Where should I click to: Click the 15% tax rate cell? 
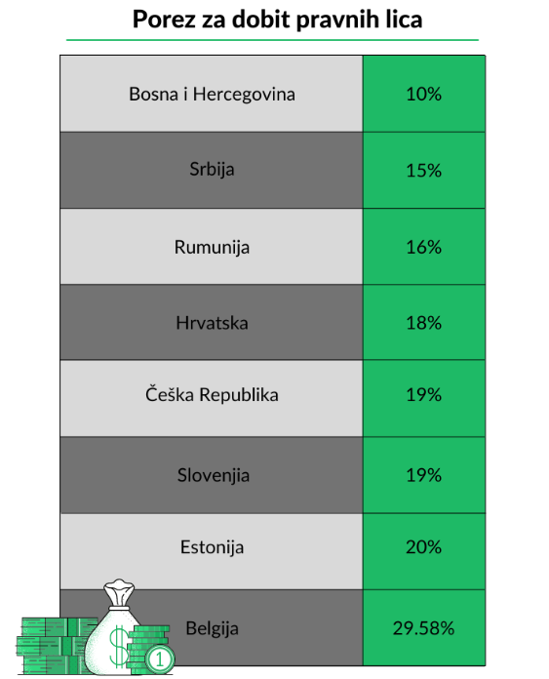click(x=424, y=170)
